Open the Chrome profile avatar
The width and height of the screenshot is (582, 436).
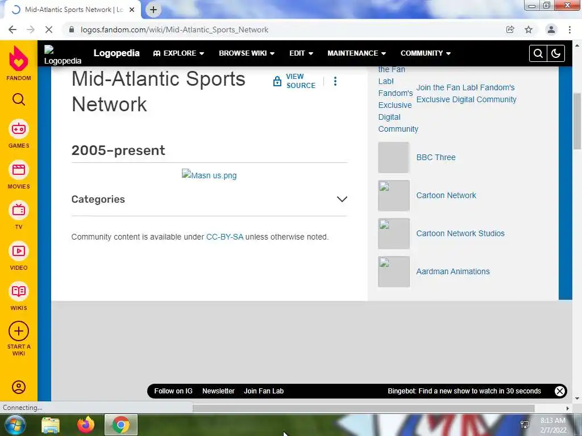pyautogui.click(x=551, y=30)
